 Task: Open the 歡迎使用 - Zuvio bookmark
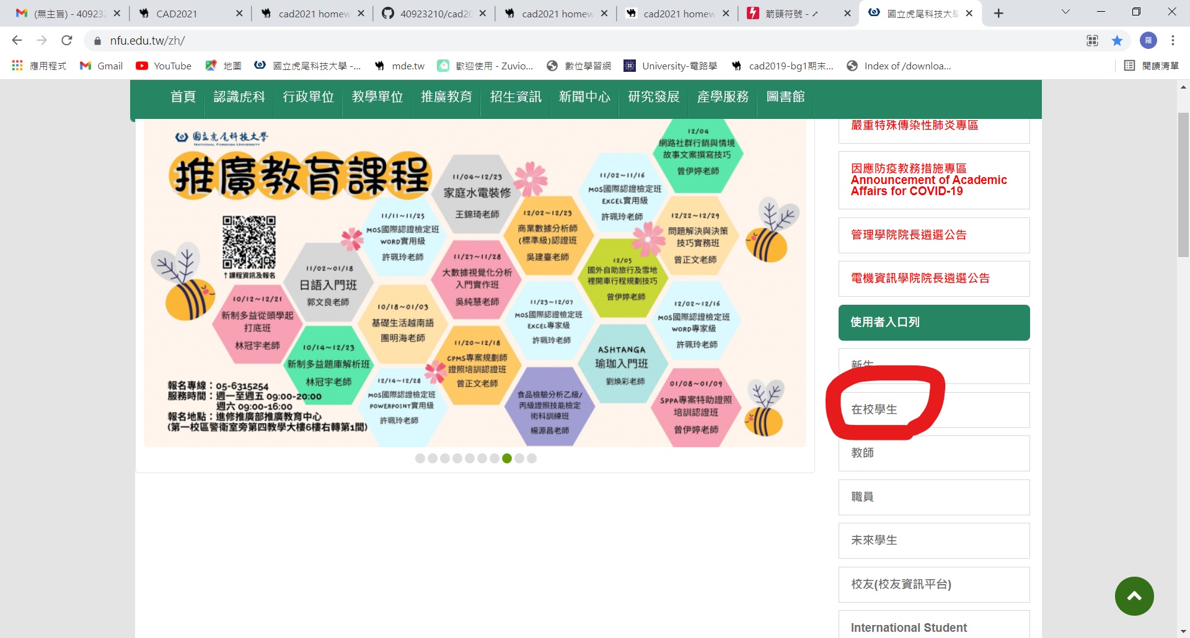click(485, 66)
